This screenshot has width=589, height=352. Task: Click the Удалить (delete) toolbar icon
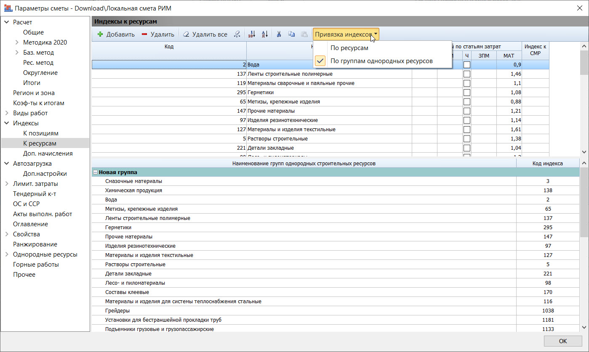[144, 34]
